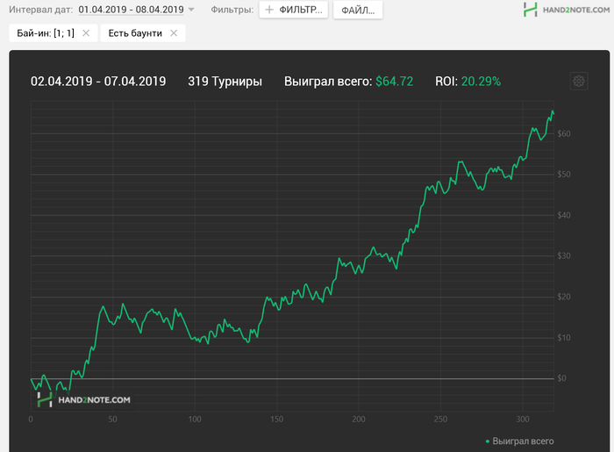Click the $60 y-axis label
This screenshot has height=452, width=614.
pos(564,134)
